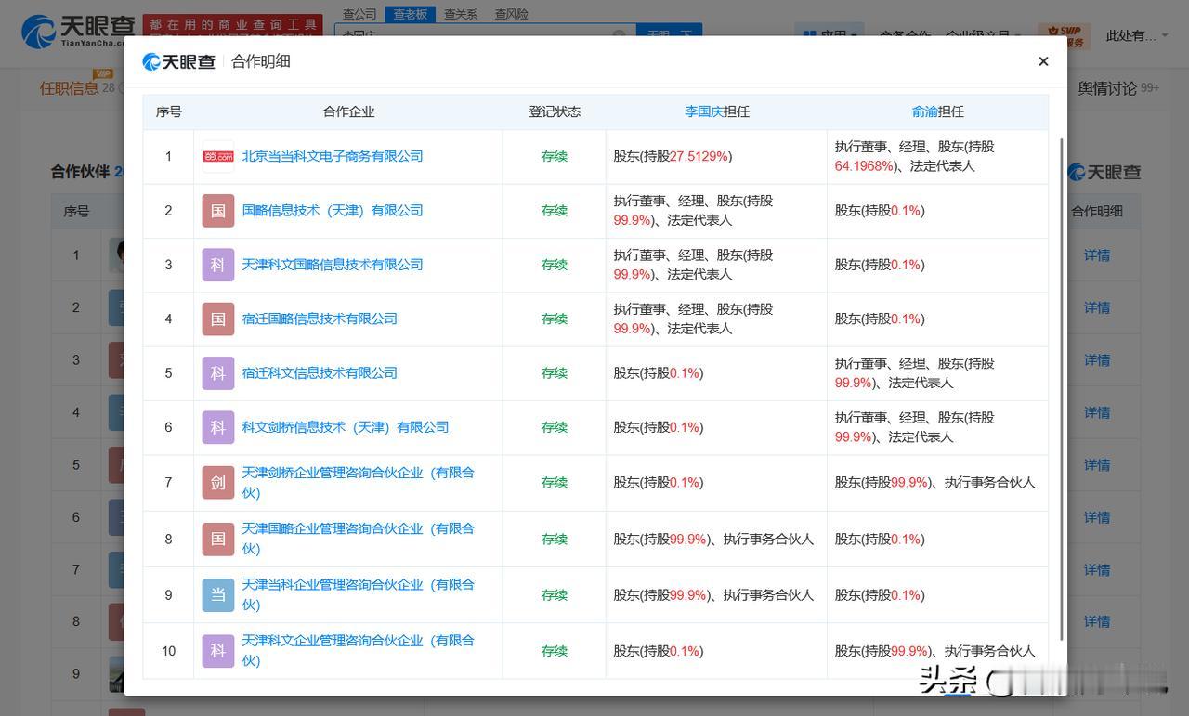Image resolution: width=1189 pixels, height=716 pixels.
Task: Click the 国 icon beside 国略信息技术（天津）有限公司
Action: click(218, 210)
